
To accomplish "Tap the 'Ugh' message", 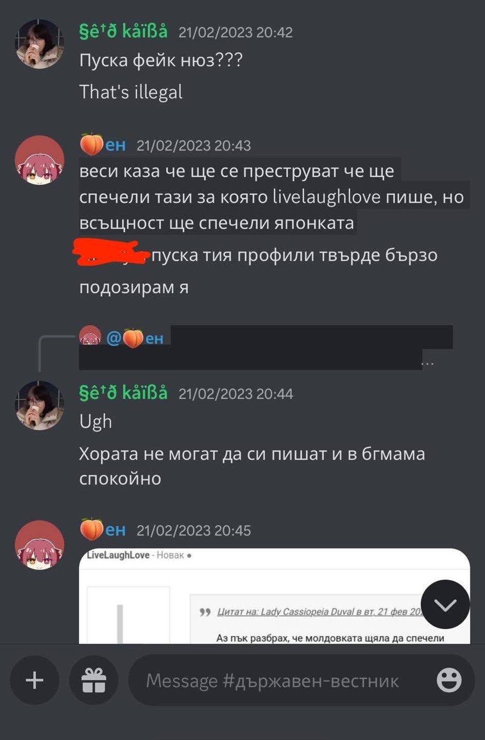I will click(x=95, y=422).
